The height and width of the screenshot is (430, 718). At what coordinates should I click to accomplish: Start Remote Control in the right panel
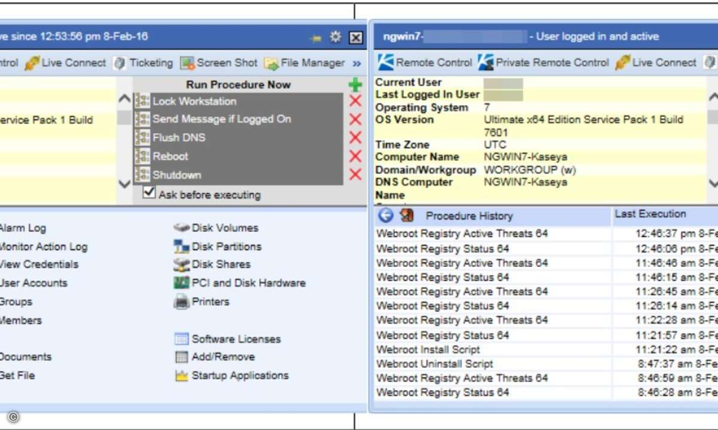click(x=425, y=62)
